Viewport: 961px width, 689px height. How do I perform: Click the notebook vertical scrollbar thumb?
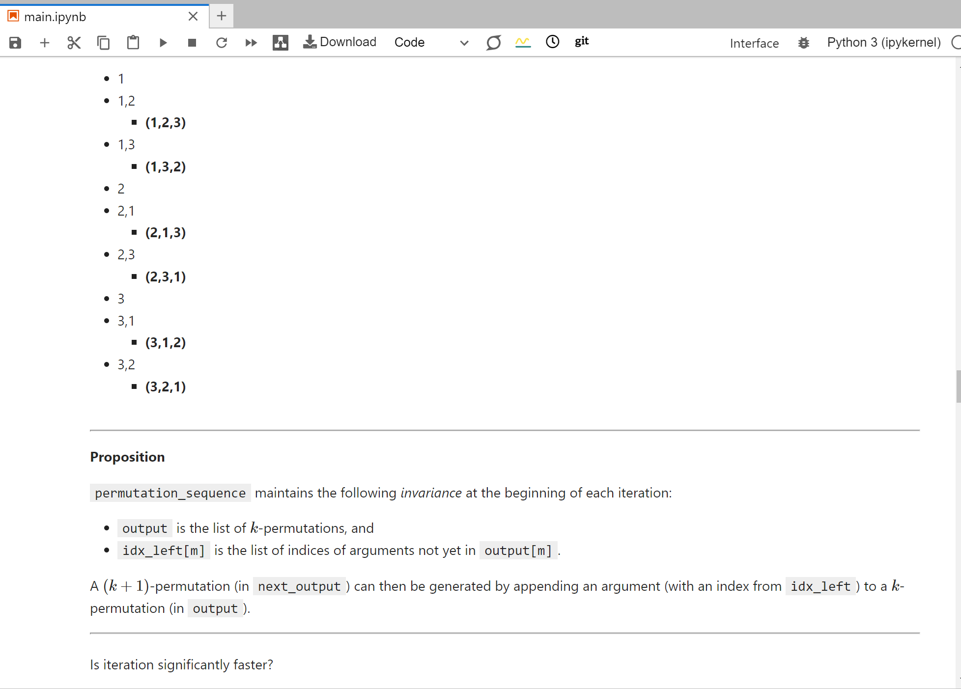[958, 386]
